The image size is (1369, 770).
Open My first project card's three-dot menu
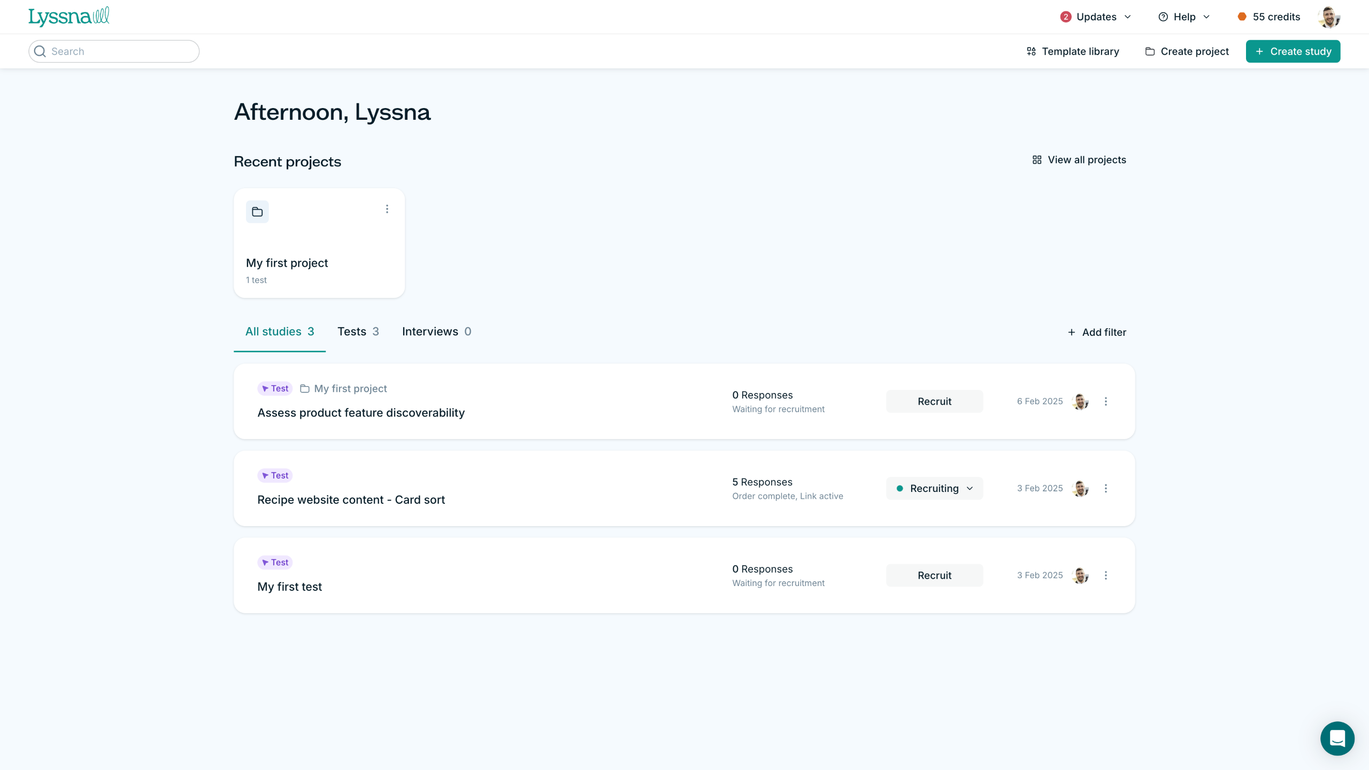pyautogui.click(x=387, y=209)
